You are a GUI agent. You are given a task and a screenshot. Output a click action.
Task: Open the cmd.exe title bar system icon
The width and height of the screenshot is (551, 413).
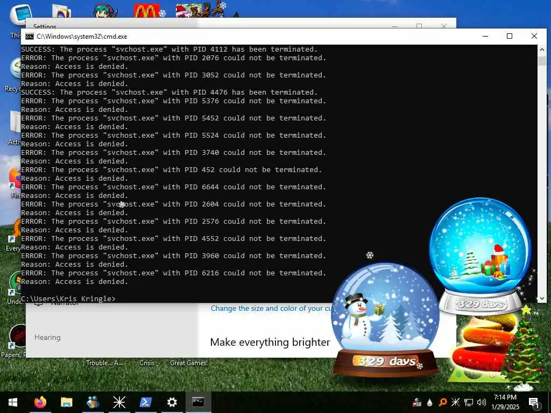(30, 37)
